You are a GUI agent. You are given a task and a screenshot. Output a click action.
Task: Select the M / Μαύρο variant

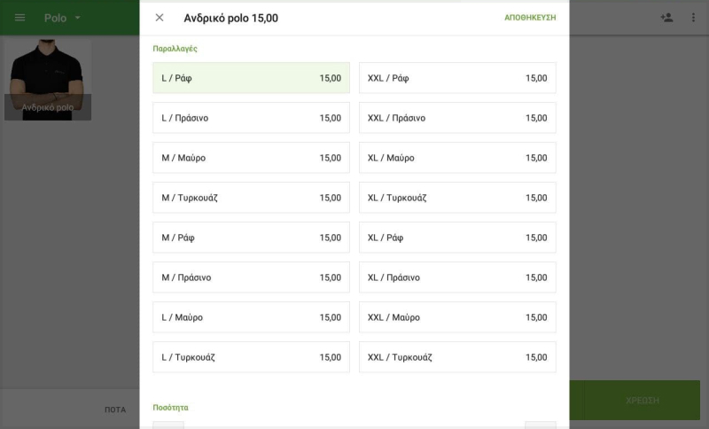pyautogui.click(x=251, y=158)
